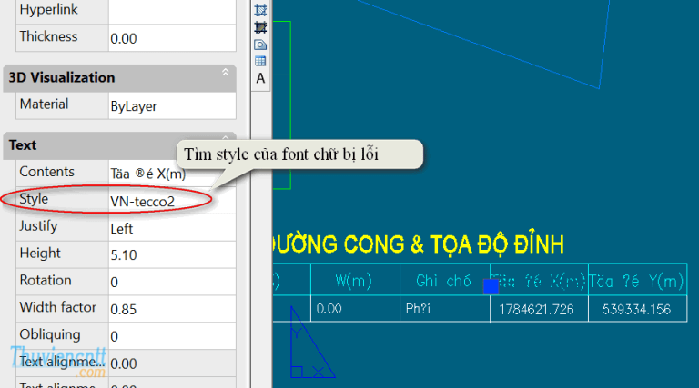The height and width of the screenshot is (388, 699).
Task: Click the Obliquing property label
Action: tap(50, 334)
